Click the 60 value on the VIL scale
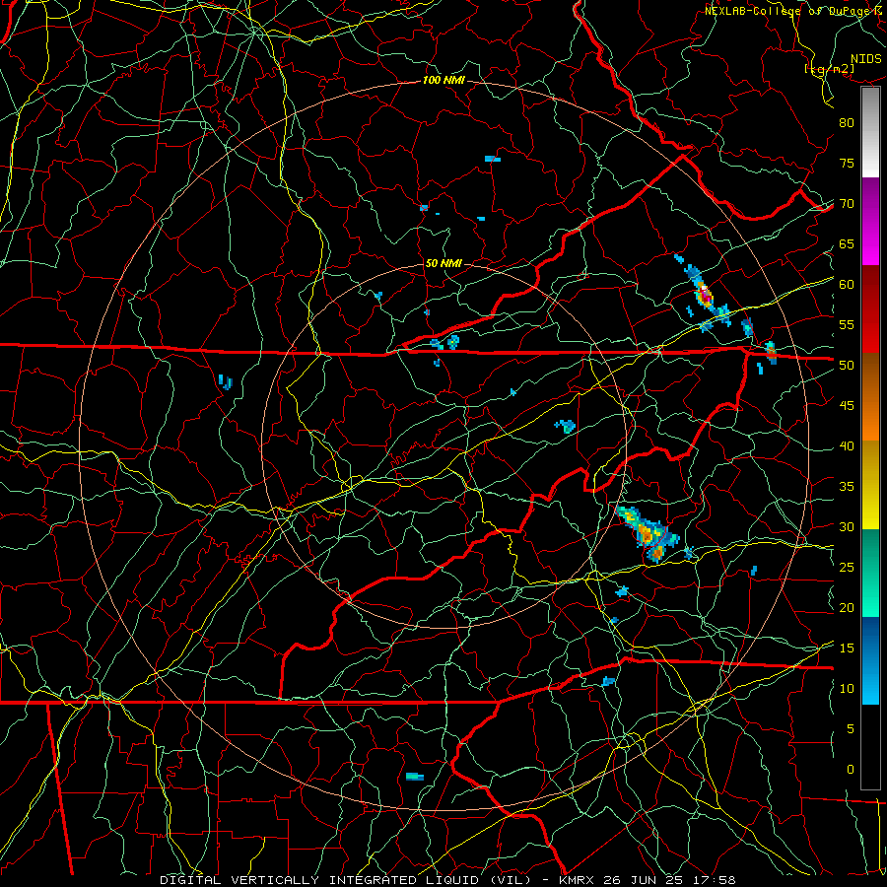 click(x=847, y=285)
